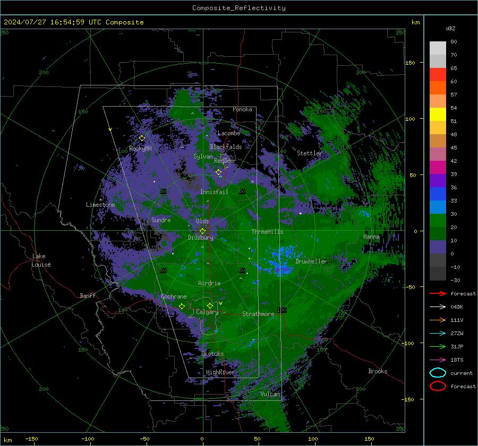Click the RockyMH label
Image resolution: width=478 pixels, height=446 pixels.
pos(140,148)
